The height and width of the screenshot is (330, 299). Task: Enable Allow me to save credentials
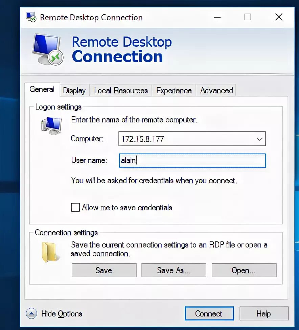75,207
